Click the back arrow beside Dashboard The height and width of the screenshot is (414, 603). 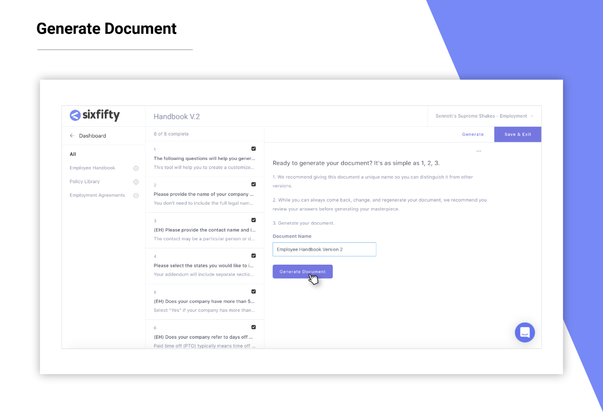72,136
